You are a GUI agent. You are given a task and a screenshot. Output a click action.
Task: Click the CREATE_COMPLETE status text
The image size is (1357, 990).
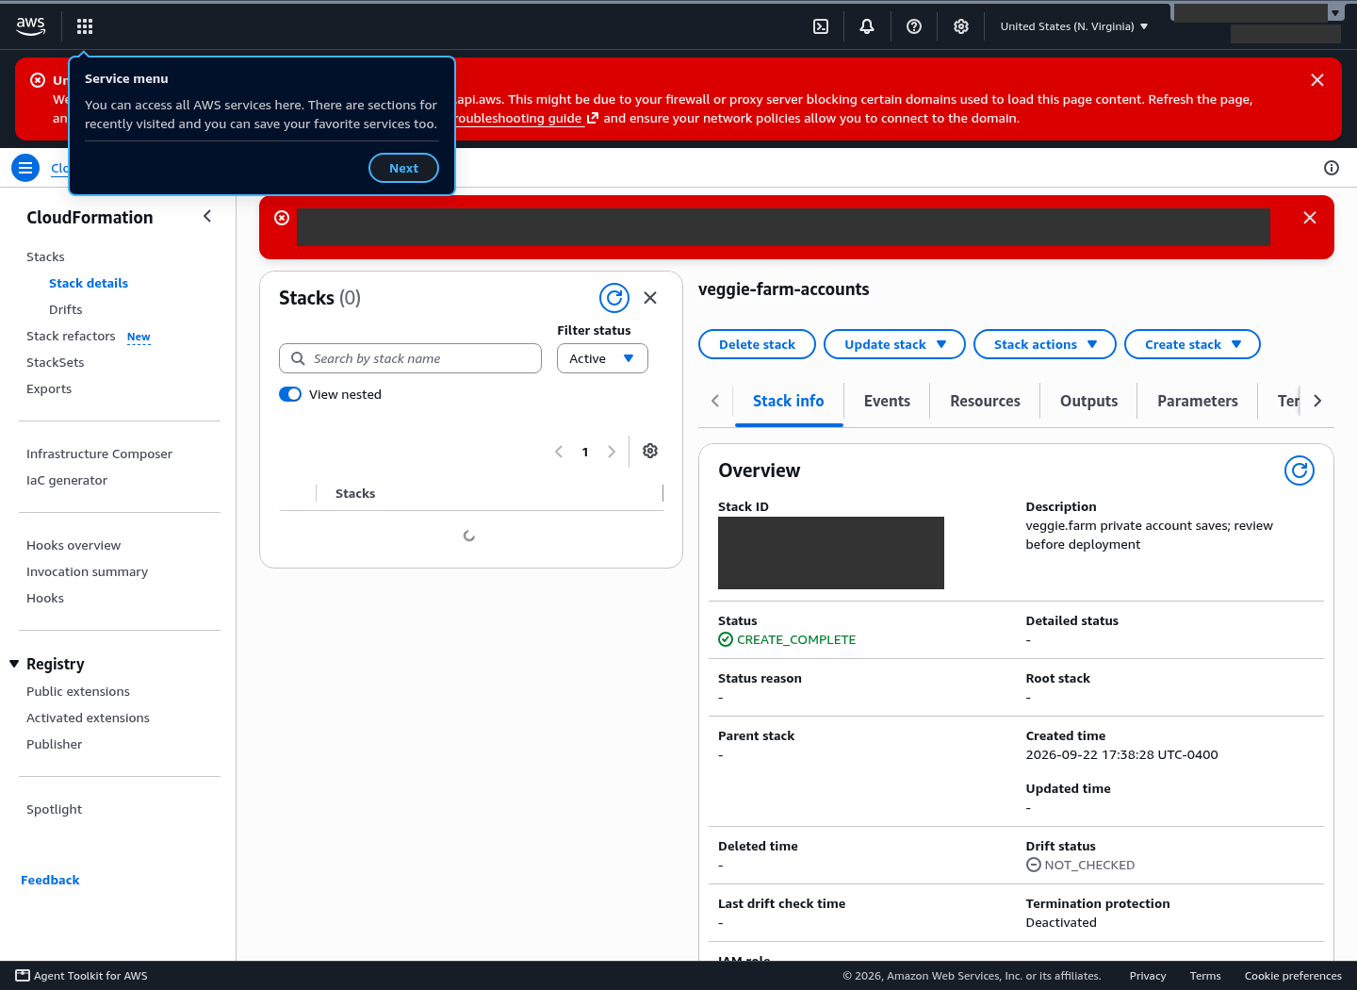coord(796,639)
